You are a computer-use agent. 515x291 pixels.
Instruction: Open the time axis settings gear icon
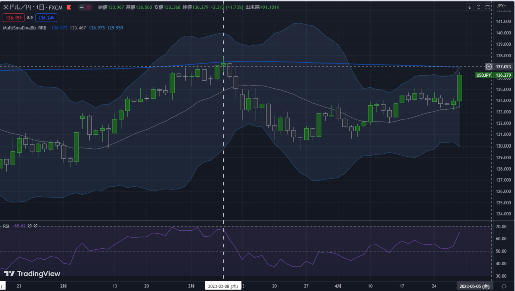pyautogui.click(x=504, y=285)
